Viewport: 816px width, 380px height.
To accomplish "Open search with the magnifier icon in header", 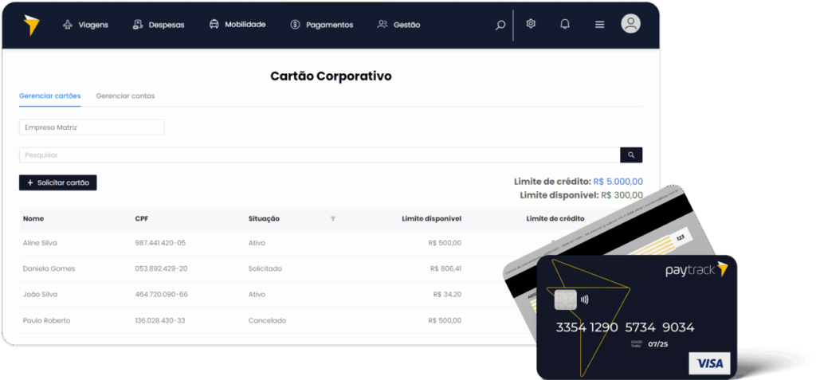I will pyautogui.click(x=500, y=25).
